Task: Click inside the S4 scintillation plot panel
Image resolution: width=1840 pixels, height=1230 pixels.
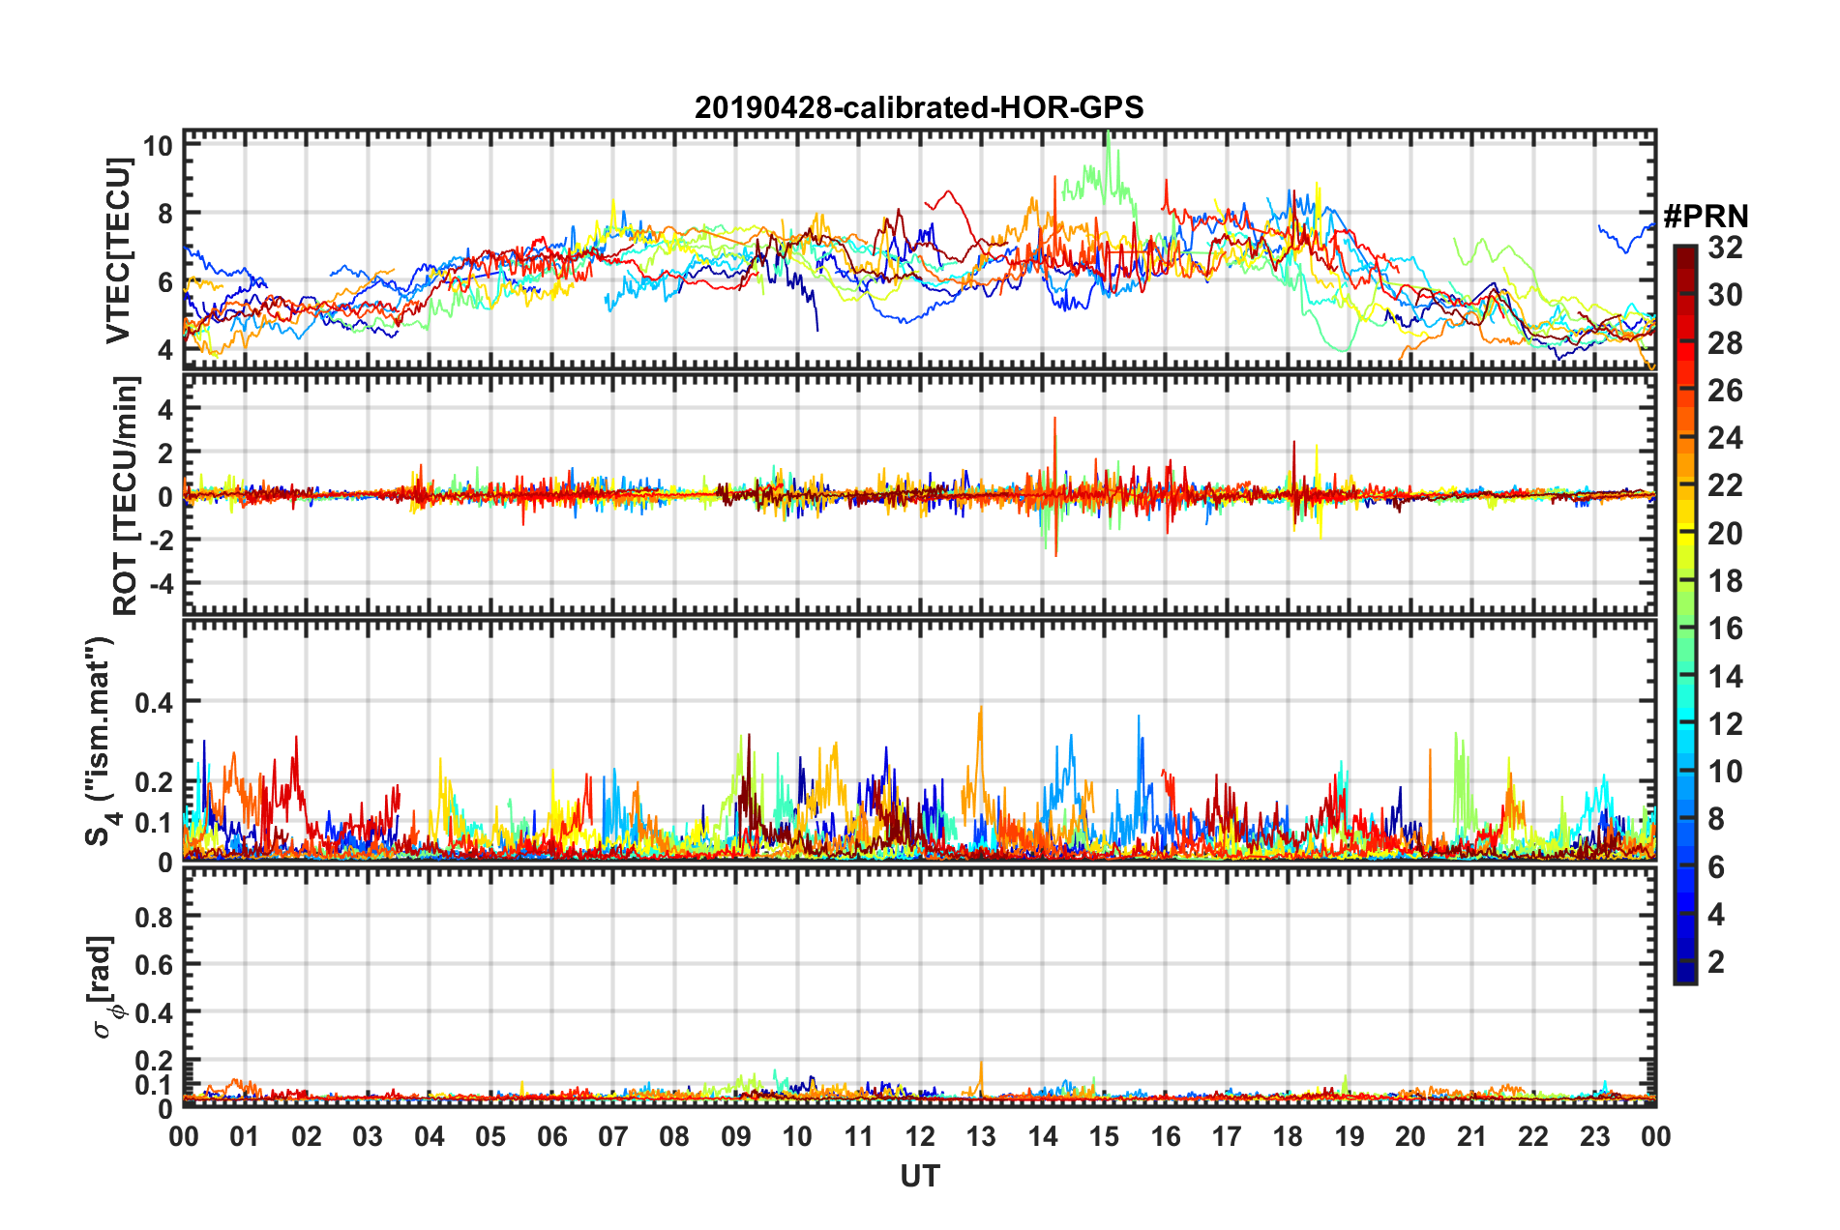Action: [x=919, y=741]
